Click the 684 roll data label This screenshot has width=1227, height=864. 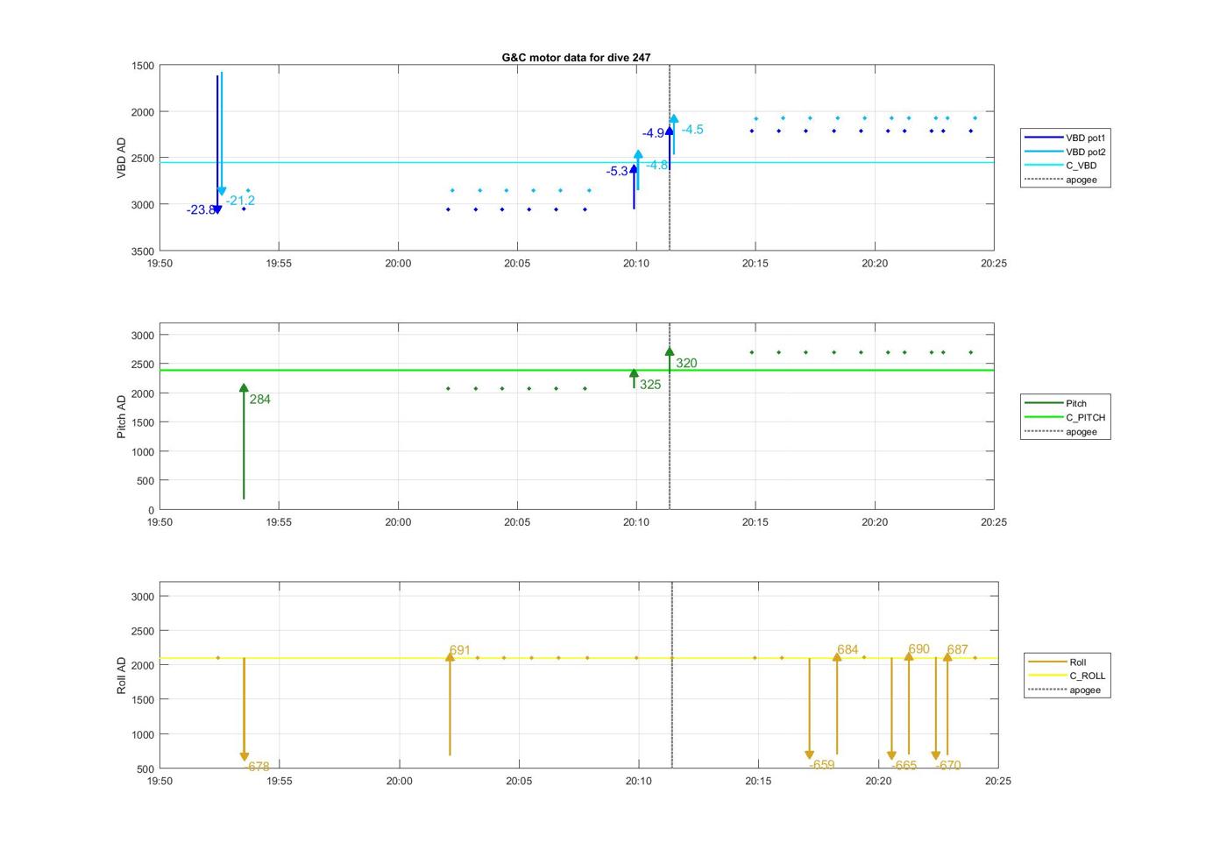point(848,650)
